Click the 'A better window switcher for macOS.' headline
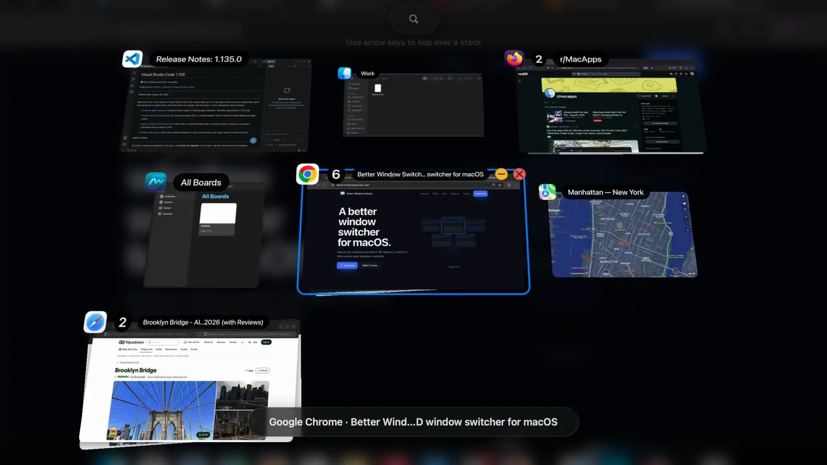 tap(364, 227)
